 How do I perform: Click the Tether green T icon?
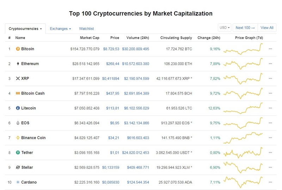tap(18, 152)
